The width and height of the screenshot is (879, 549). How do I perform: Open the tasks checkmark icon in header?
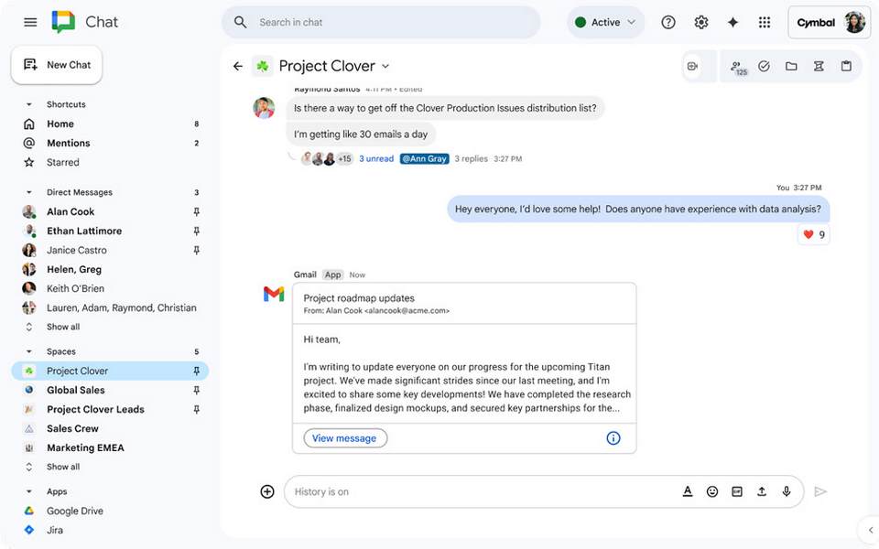pyautogui.click(x=764, y=66)
